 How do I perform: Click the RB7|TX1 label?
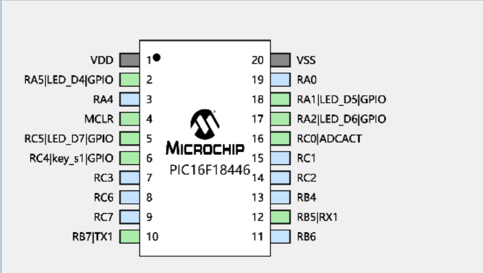92,237
